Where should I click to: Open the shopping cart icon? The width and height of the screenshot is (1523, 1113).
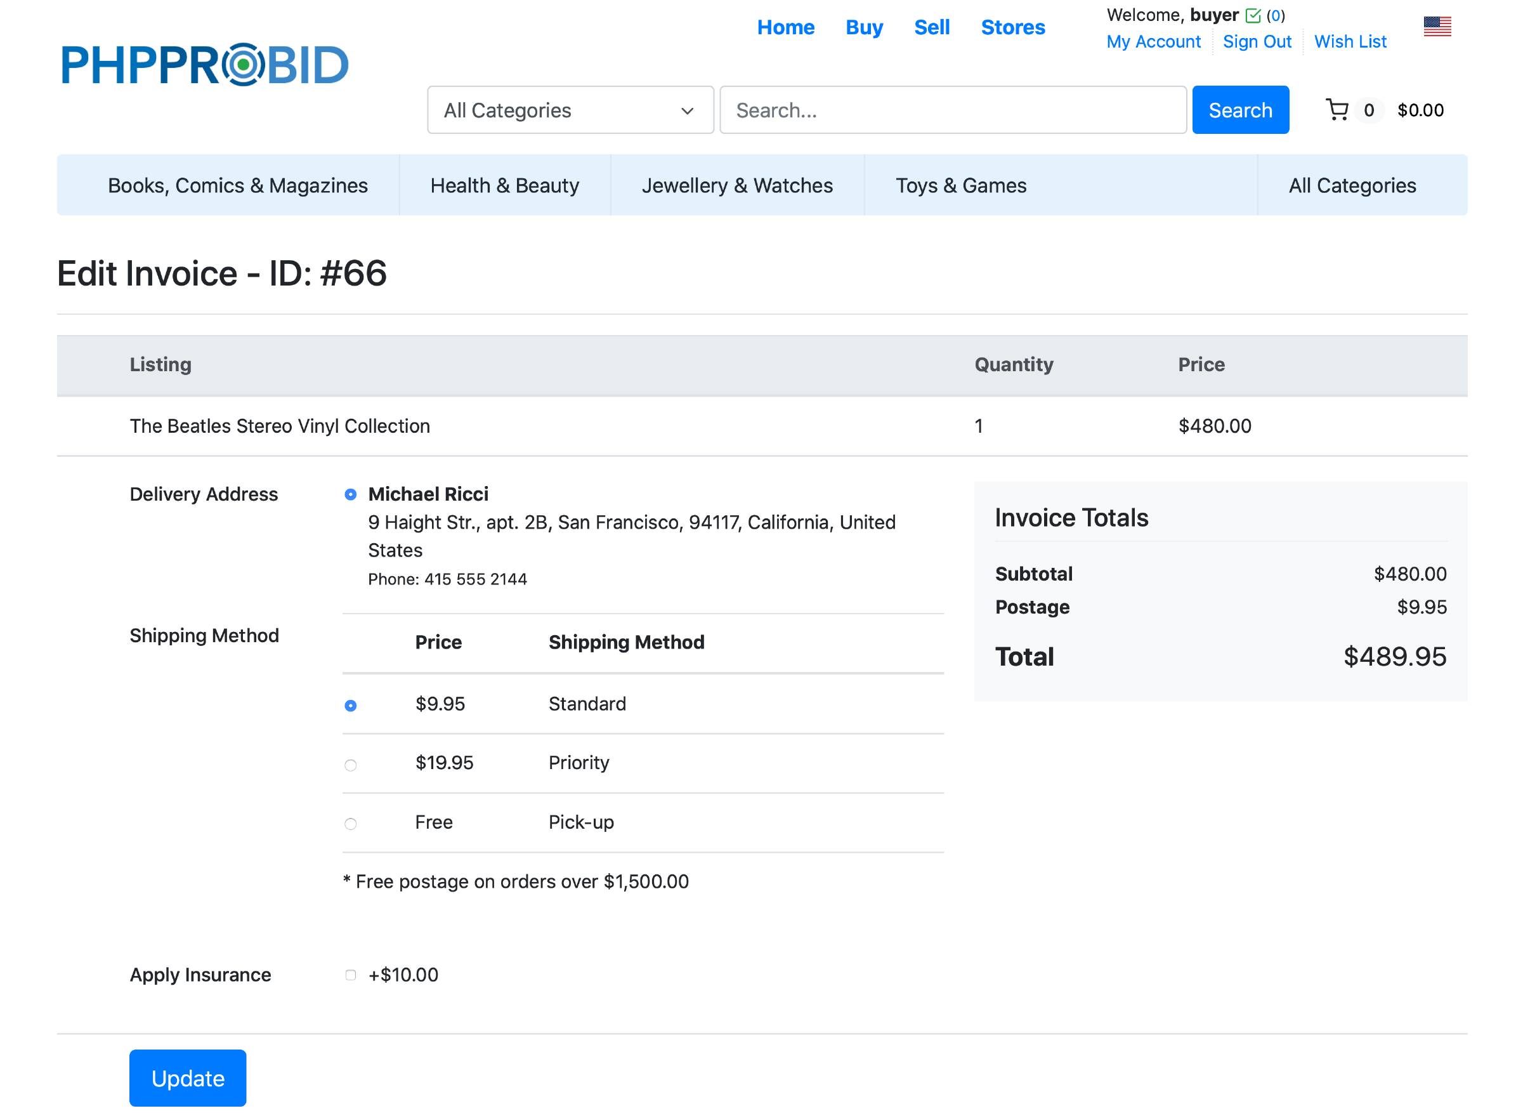(x=1337, y=110)
